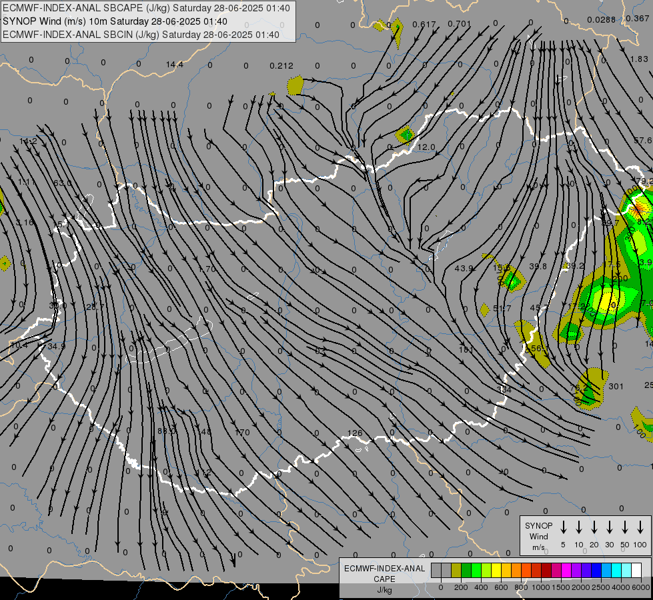Click the '39.8' grid value on map
The height and width of the screenshot is (600, 653).
point(538,266)
